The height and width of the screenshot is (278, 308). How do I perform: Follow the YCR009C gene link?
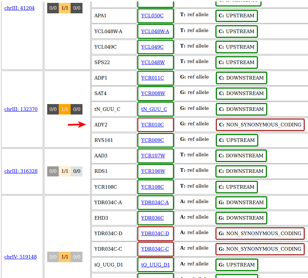(x=152, y=140)
